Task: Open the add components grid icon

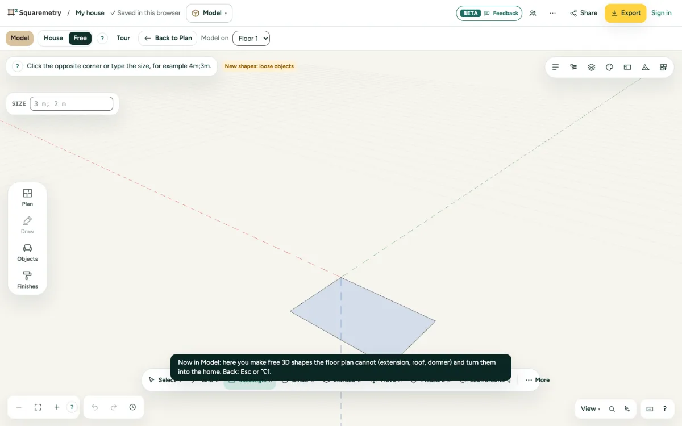Action: 663,67
